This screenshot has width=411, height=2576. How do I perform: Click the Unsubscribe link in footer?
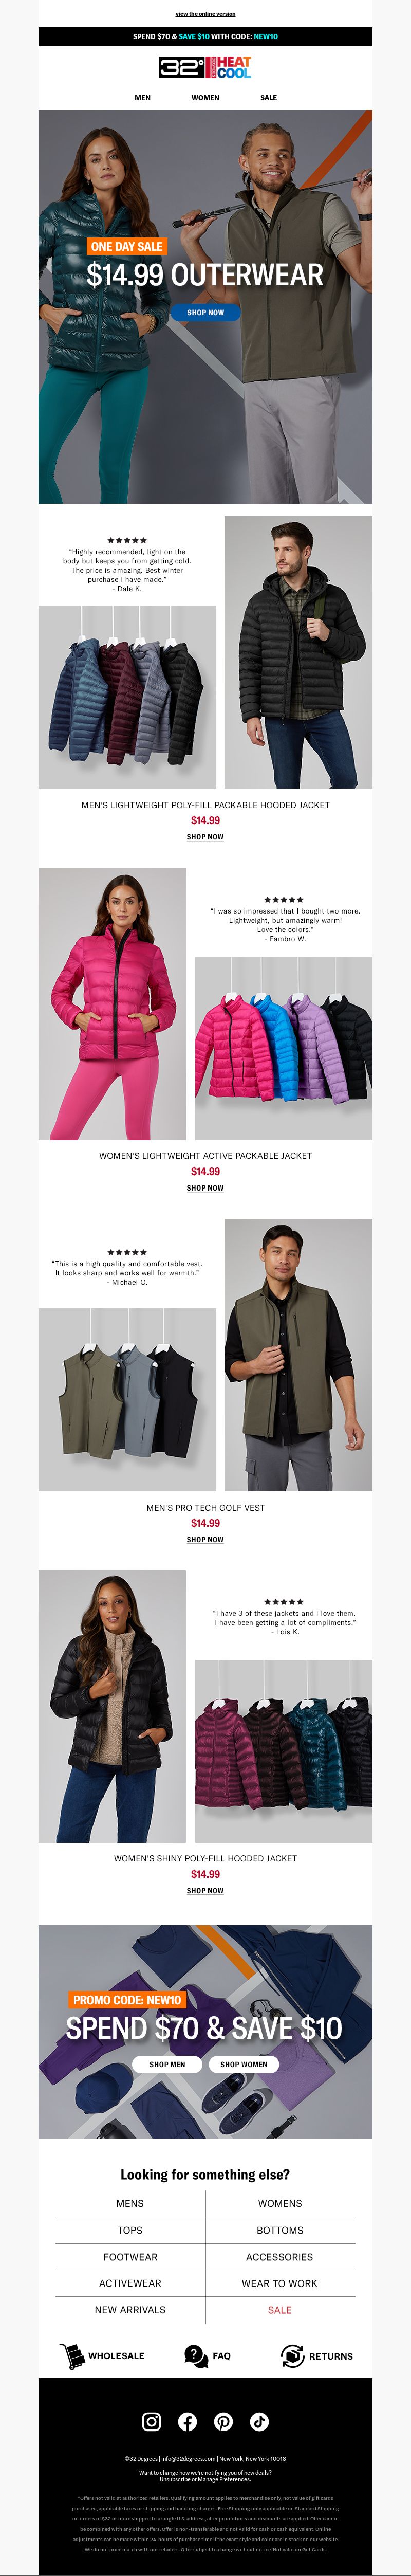click(175, 2479)
